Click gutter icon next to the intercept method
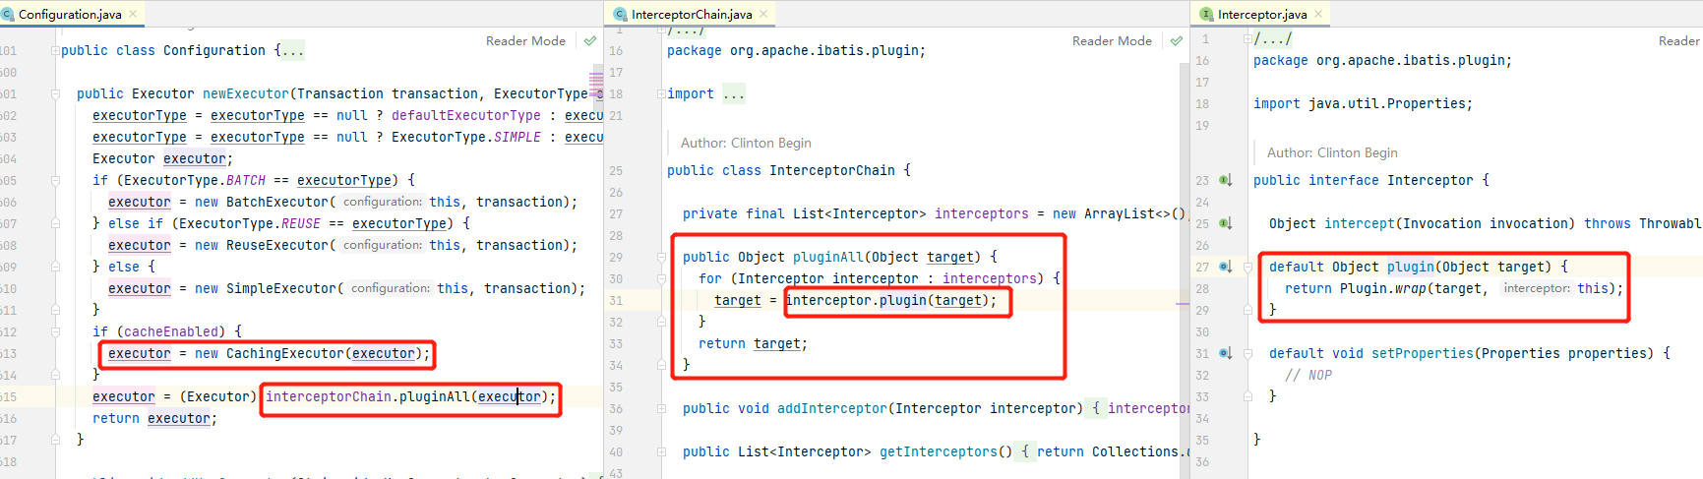Screen dimensions: 1703x479 pyautogui.click(x=1225, y=223)
